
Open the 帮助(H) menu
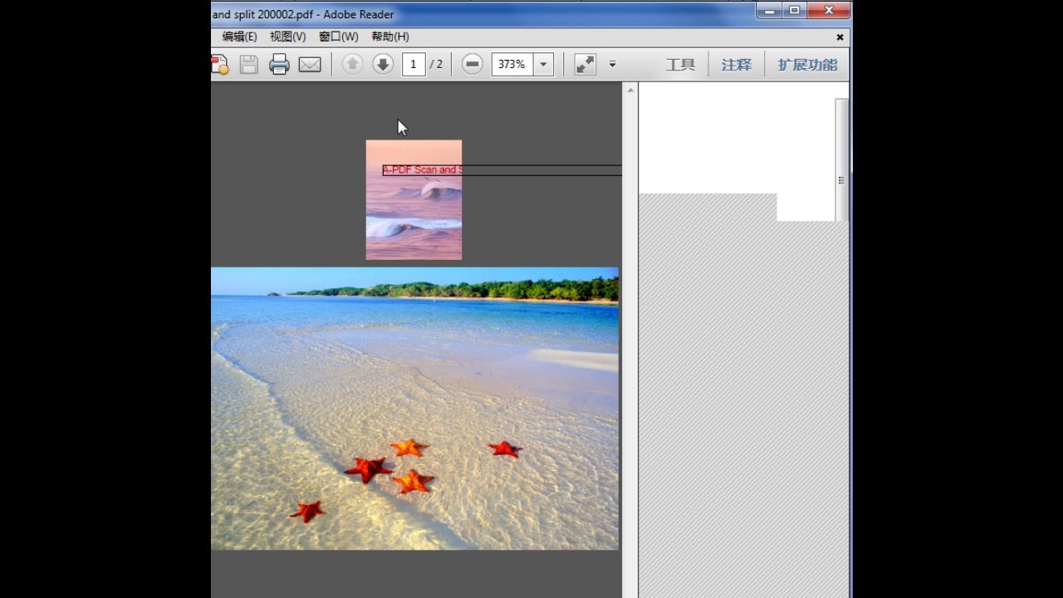(x=390, y=37)
